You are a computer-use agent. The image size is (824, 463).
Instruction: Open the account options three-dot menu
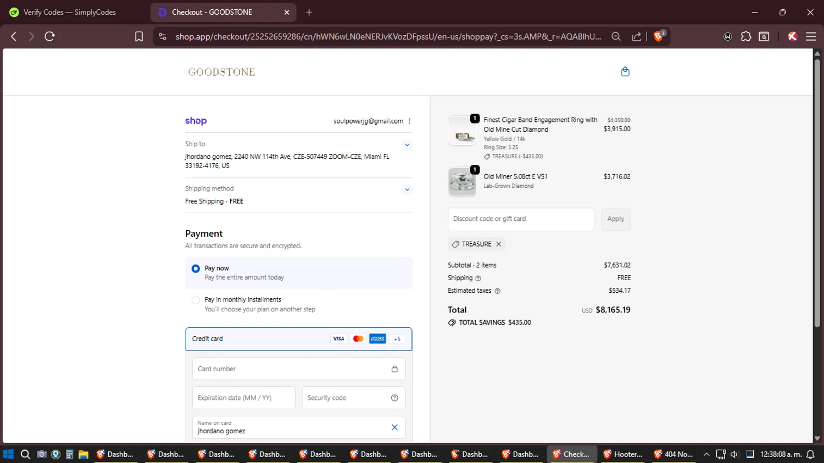[x=409, y=121]
